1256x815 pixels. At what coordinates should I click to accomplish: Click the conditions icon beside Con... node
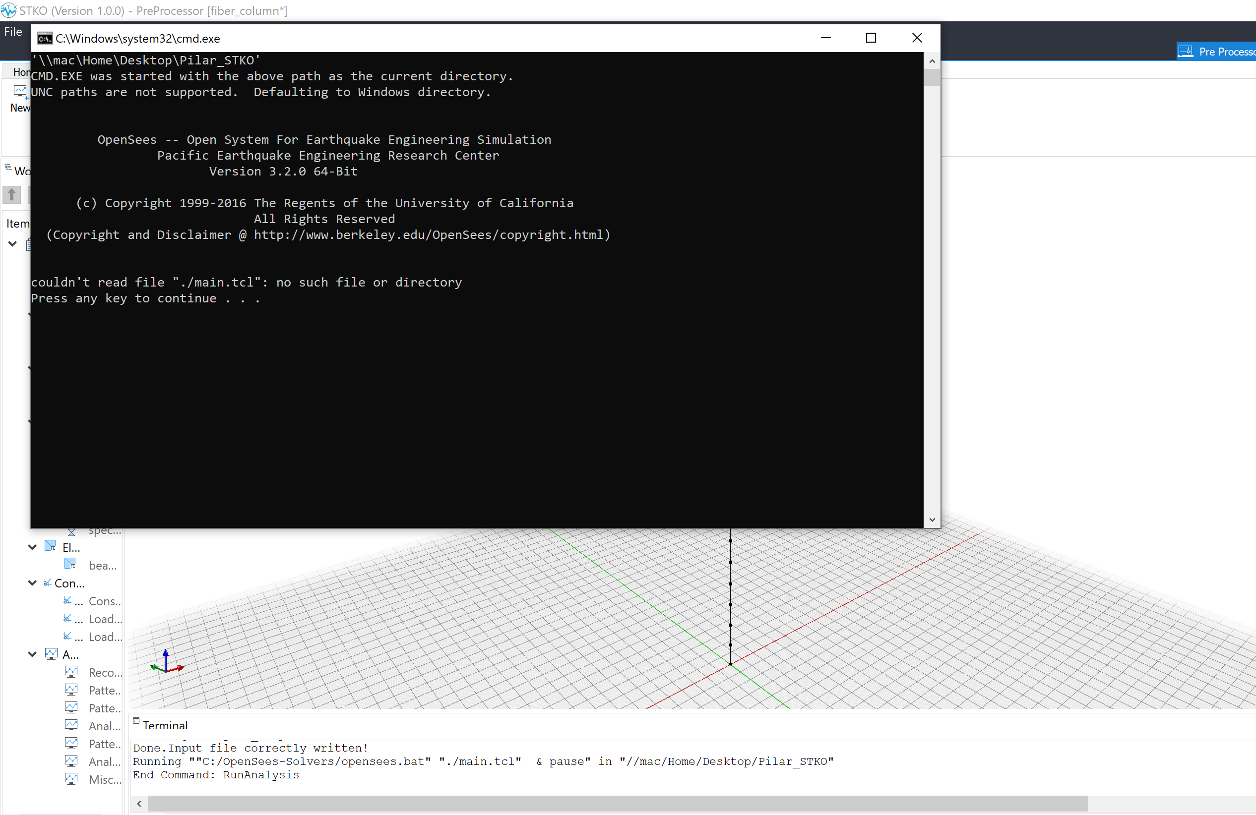click(48, 582)
